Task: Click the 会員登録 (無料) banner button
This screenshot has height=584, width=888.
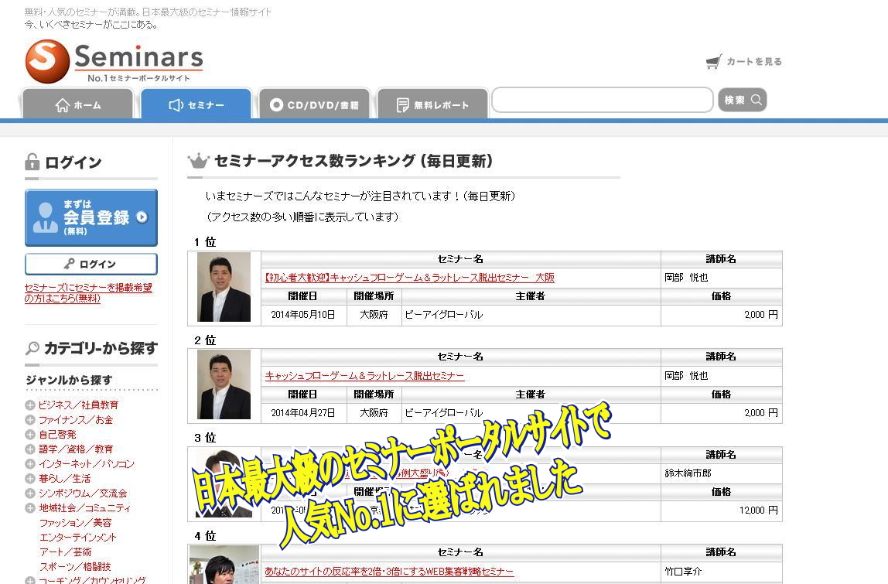Action: pyautogui.click(x=91, y=217)
